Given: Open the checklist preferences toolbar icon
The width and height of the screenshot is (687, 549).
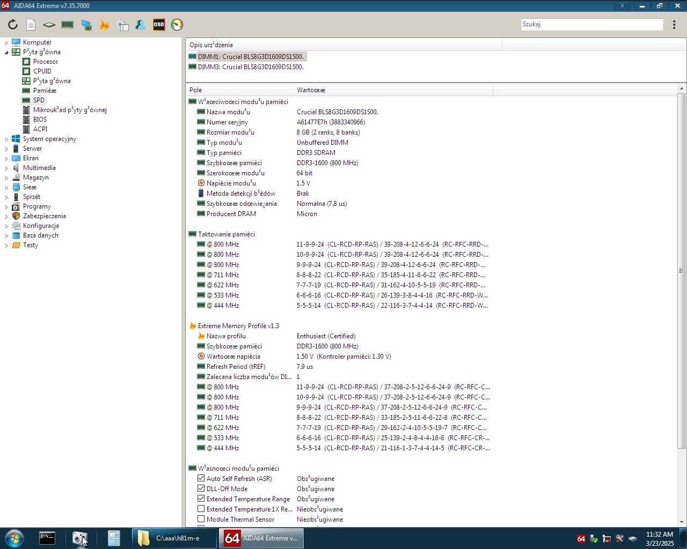Looking at the screenshot, I should point(123,25).
